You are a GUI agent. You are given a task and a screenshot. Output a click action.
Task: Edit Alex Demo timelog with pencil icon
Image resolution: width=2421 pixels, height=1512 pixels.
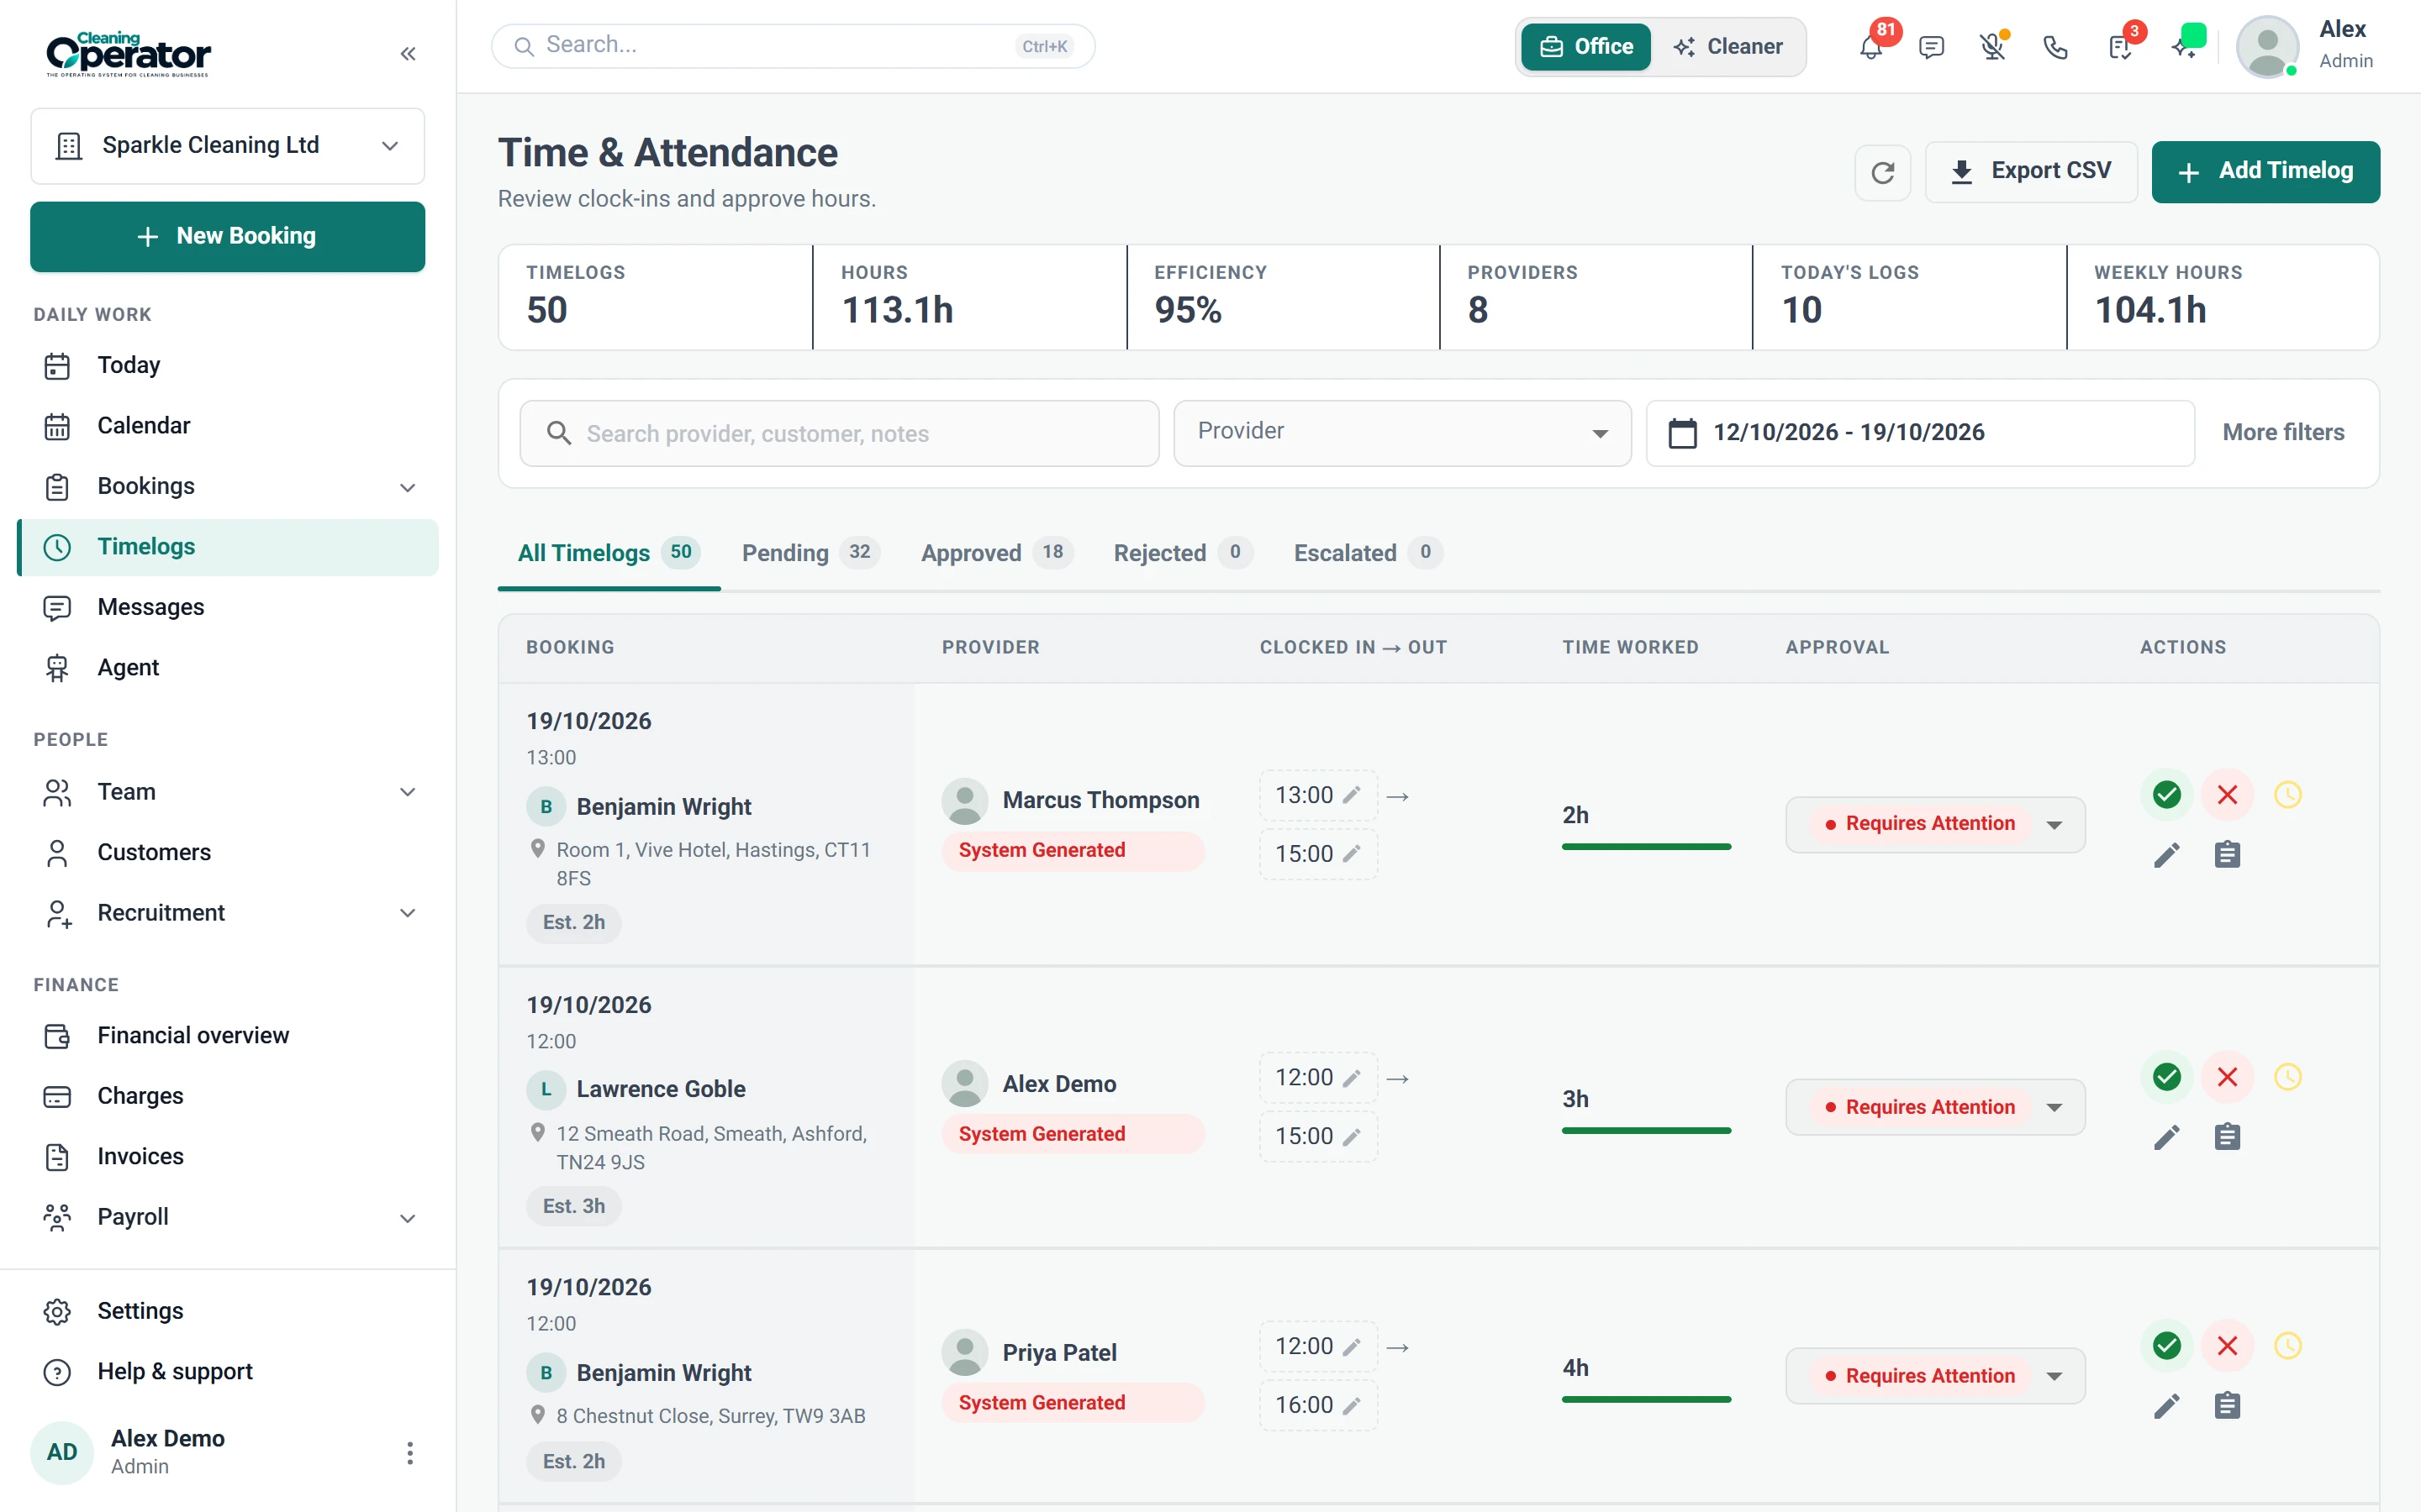click(x=2167, y=1137)
